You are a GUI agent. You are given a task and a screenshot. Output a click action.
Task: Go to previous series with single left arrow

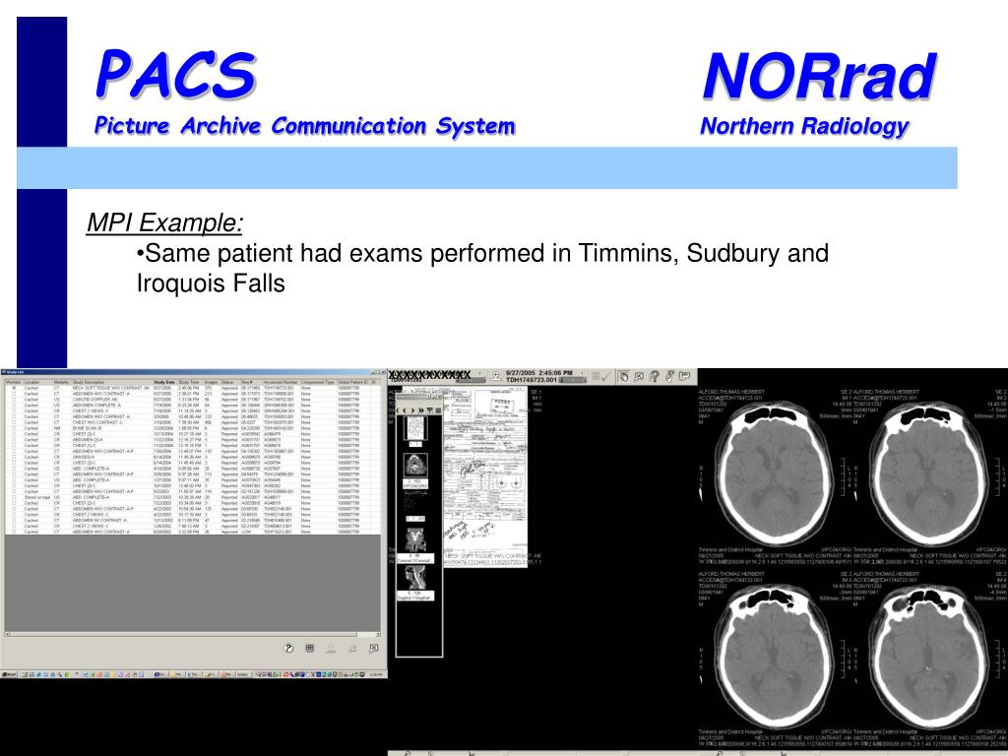pyautogui.click(x=405, y=410)
